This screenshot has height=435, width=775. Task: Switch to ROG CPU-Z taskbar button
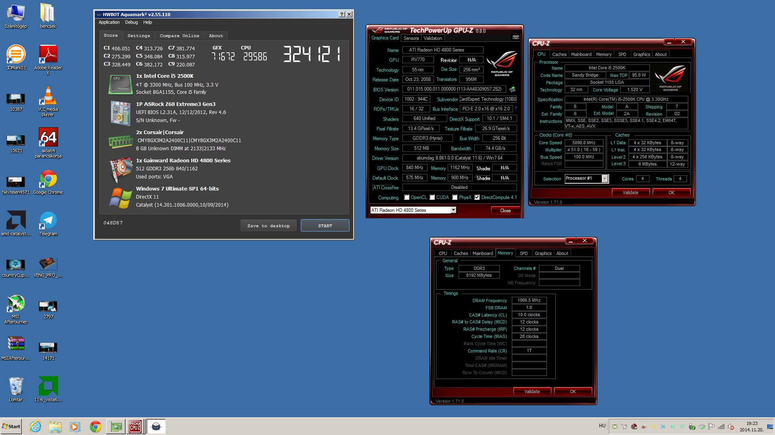click(x=135, y=427)
